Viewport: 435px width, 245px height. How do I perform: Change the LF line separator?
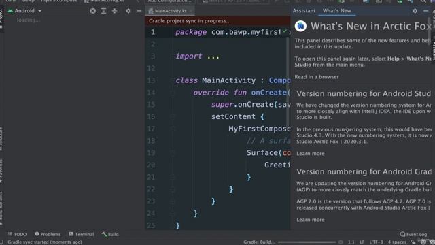pos(362,242)
